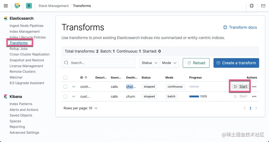Click the Progress column header
The width and height of the screenshot is (269, 142).
(196, 78)
